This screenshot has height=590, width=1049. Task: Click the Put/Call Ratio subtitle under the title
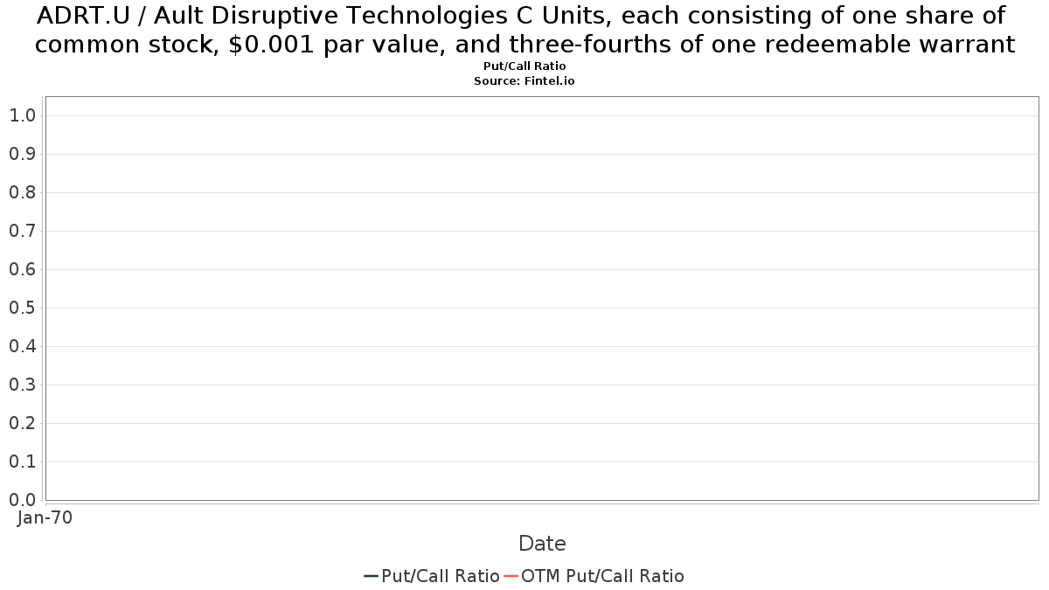(524, 66)
